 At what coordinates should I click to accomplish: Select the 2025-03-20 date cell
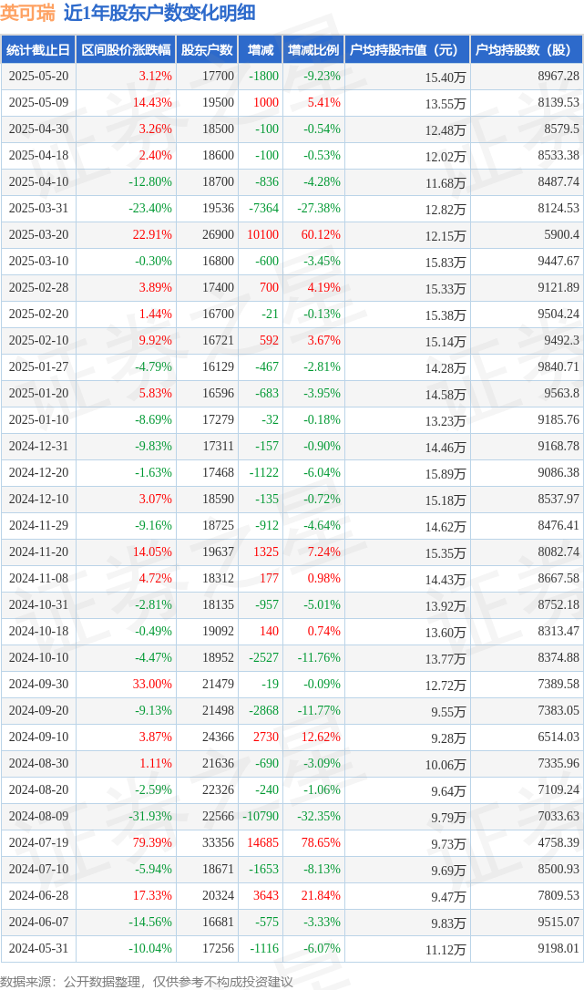pyautogui.click(x=38, y=234)
